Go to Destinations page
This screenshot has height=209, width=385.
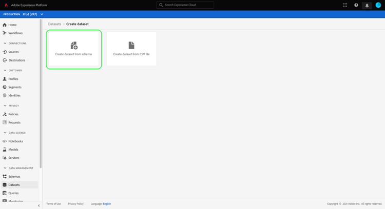point(17,60)
